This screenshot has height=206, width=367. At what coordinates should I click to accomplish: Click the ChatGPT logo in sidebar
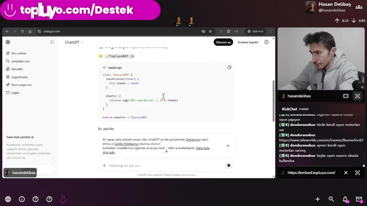click(x=8, y=42)
